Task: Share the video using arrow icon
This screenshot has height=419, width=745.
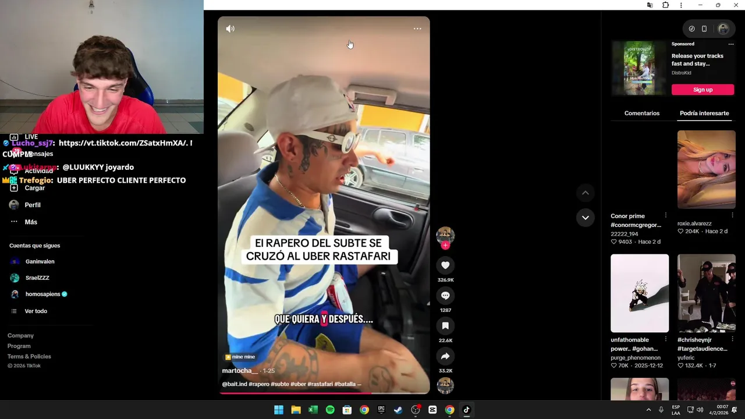Action: [x=445, y=356]
